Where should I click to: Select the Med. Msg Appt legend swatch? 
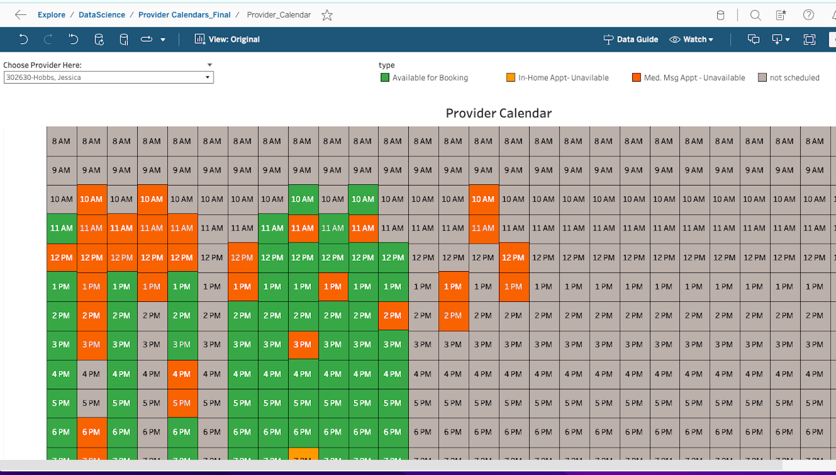click(x=636, y=77)
